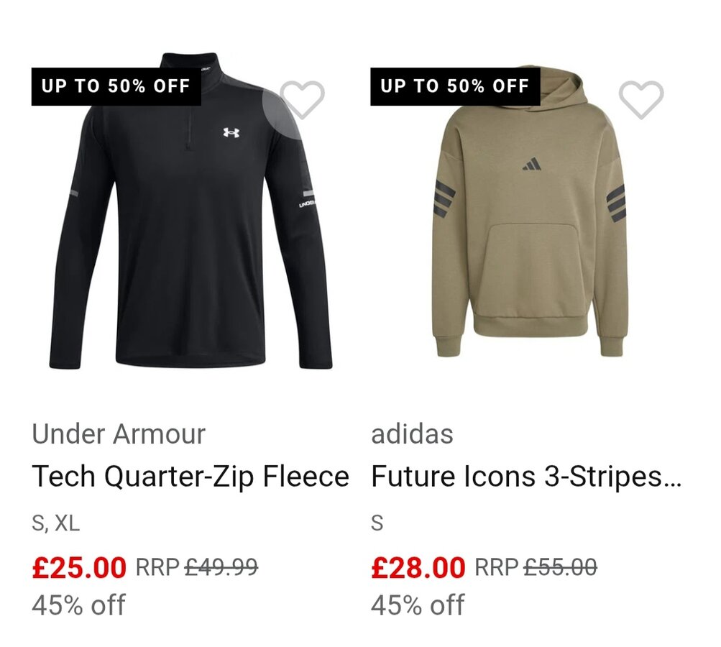
Task: Click the size S under adidas hoodie
Action: (x=377, y=523)
